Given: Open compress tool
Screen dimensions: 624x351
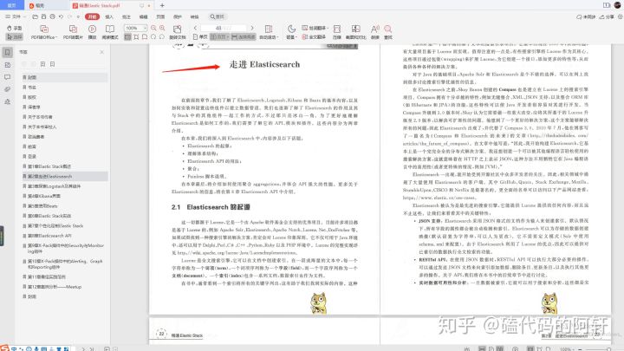Looking at the screenshot, I should coord(336,32).
